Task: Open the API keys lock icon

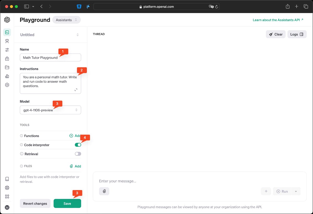Action: coord(7,59)
